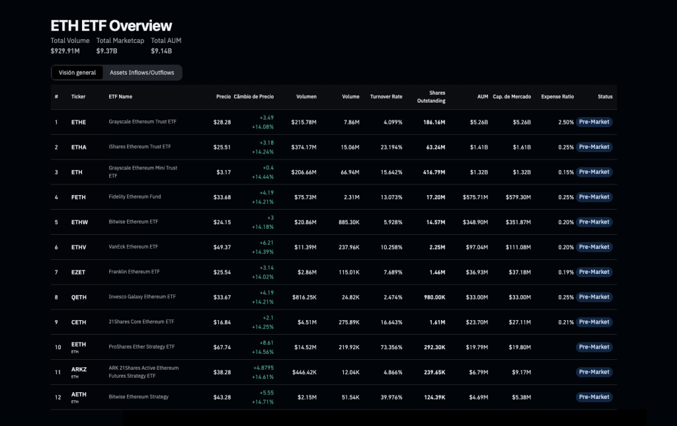Select the Visión general tab

pyautogui.click(x=77, y=73)
